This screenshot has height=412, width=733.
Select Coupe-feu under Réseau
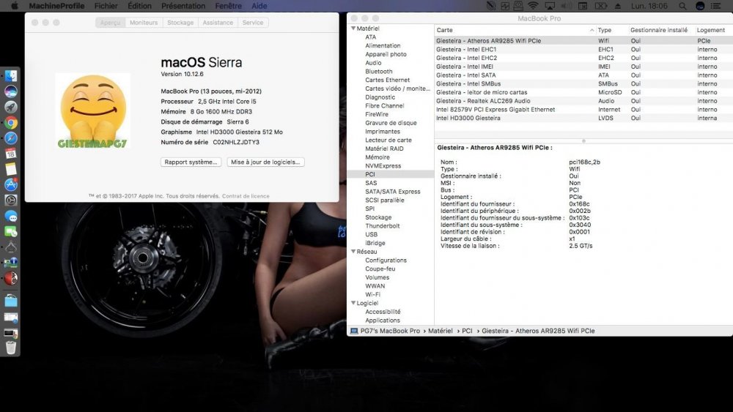380,269
